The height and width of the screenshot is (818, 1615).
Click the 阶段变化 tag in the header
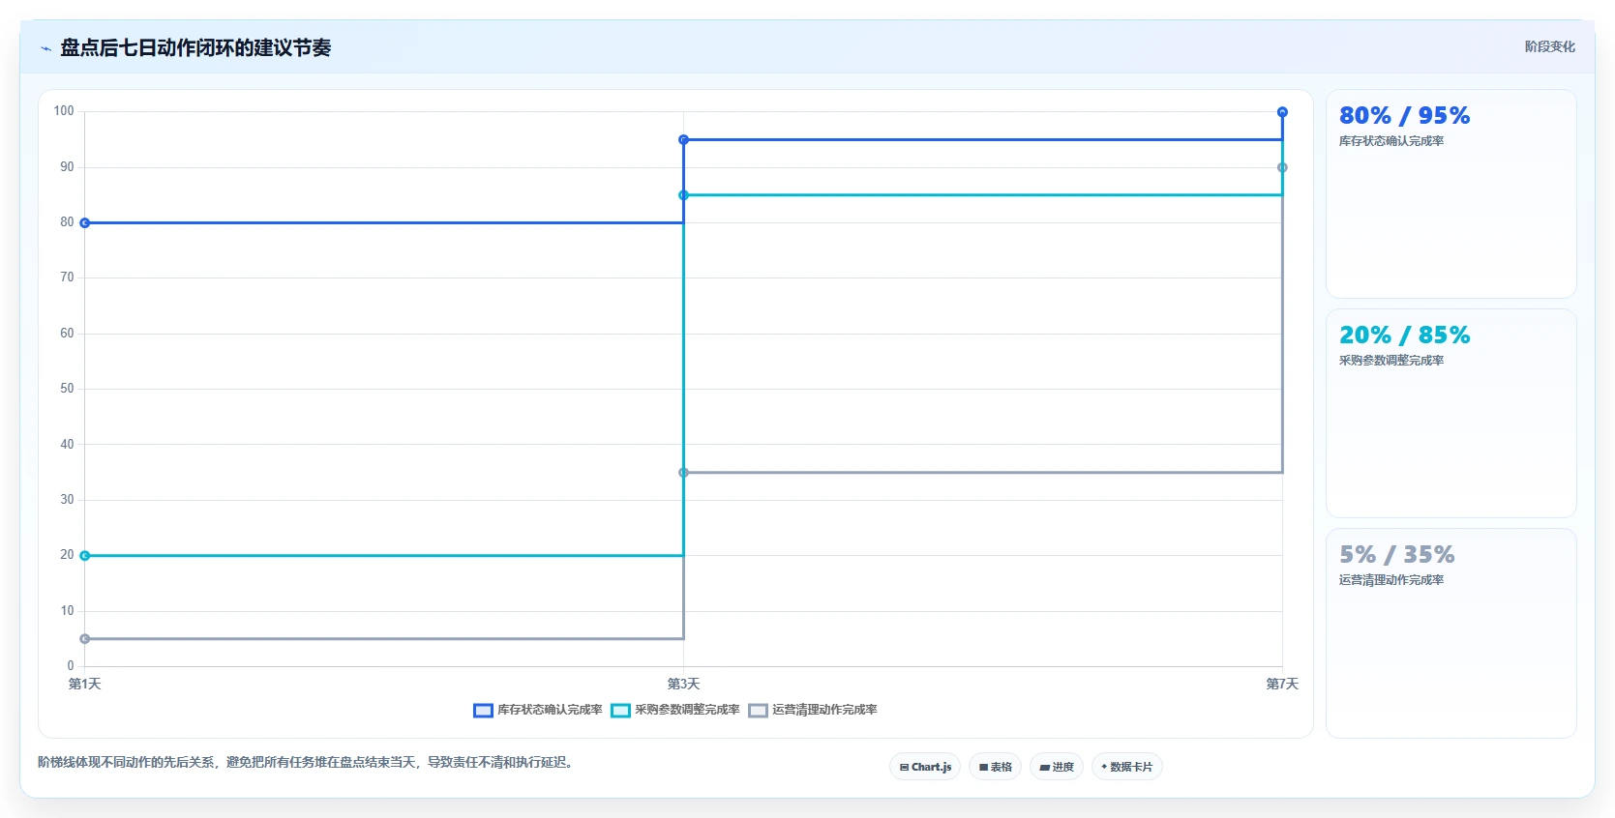click(1549, 46)
